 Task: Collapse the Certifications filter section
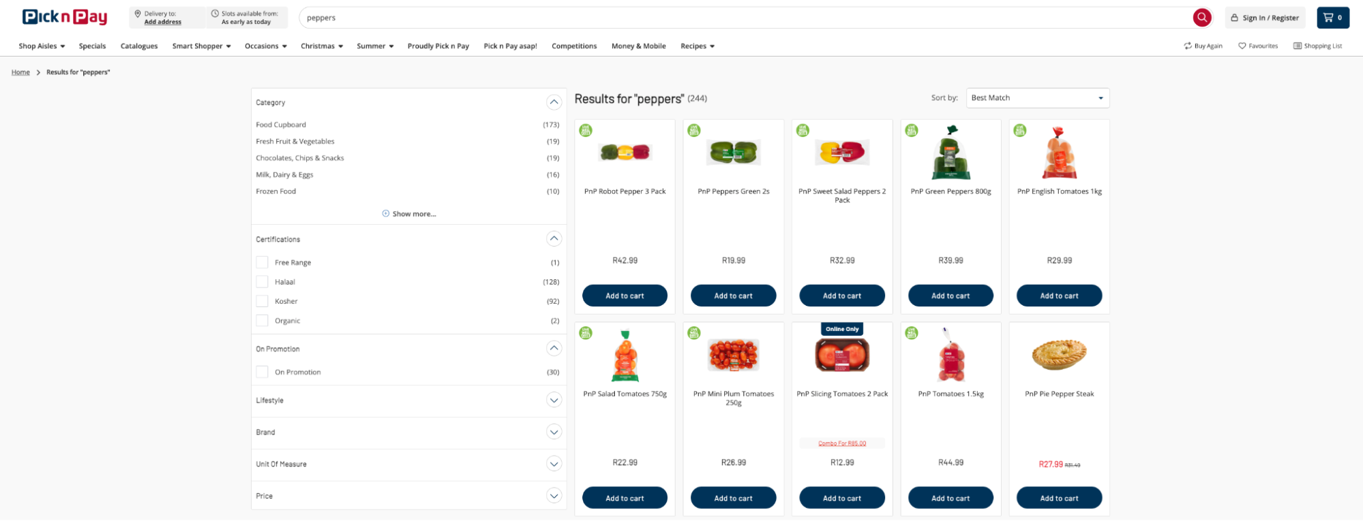554,239
